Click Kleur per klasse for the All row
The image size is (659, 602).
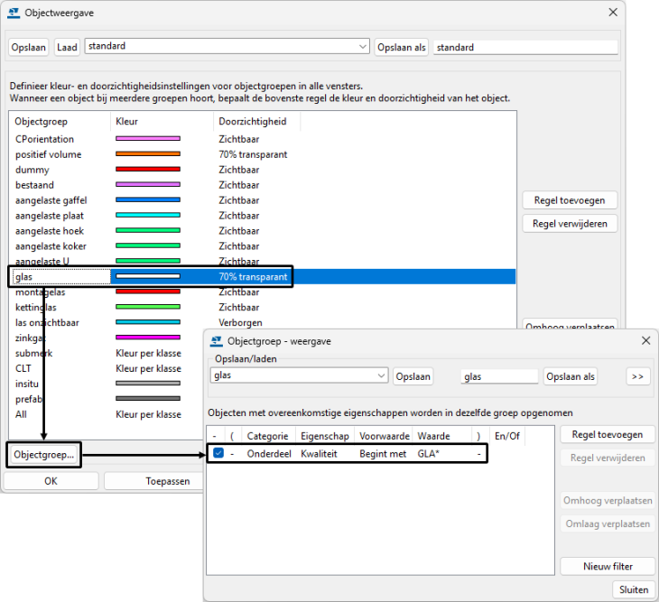[x=148, y=414]
